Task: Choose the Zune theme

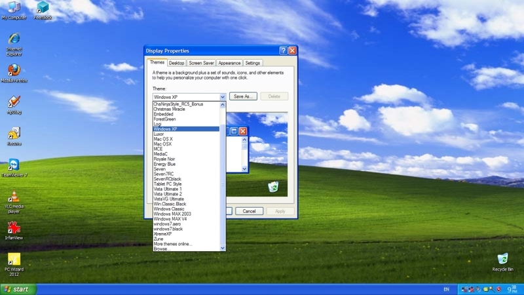Action: coord(186,239)
